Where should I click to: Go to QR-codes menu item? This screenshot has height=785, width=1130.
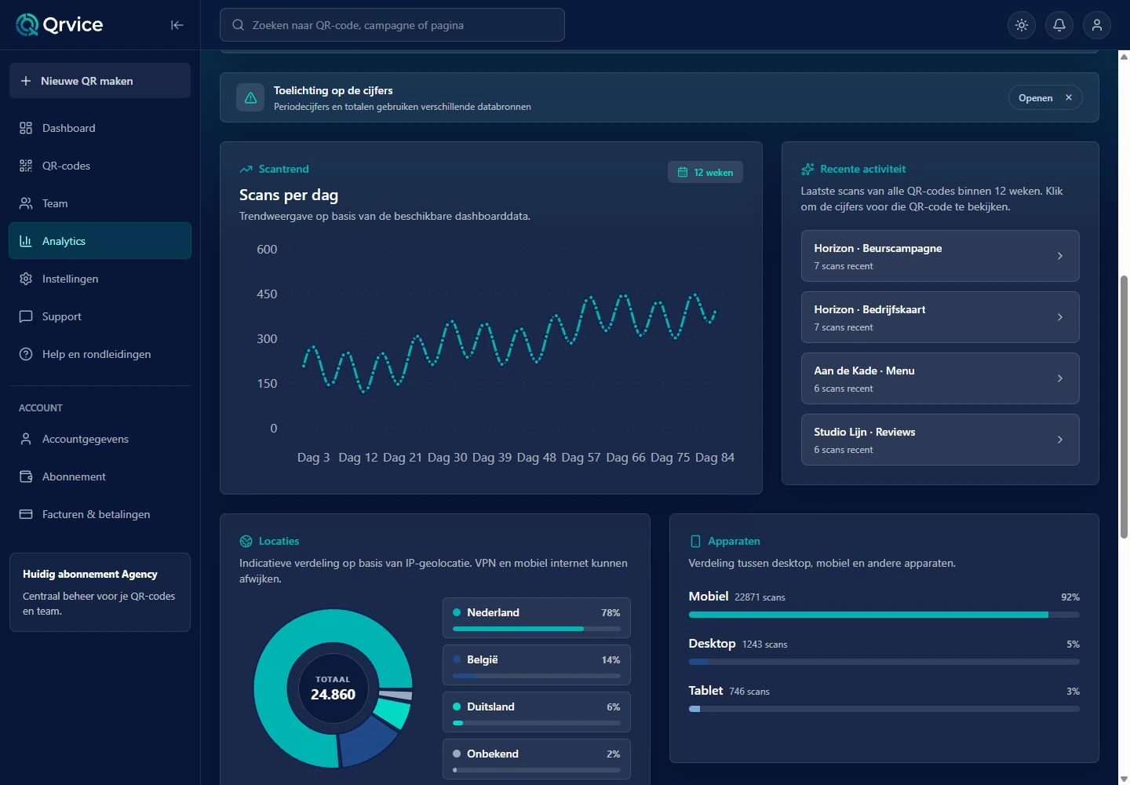[x=100, y=166]
